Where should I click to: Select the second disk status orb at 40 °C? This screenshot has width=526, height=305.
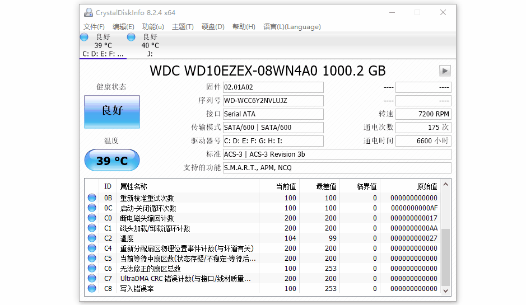click(131, 37)
